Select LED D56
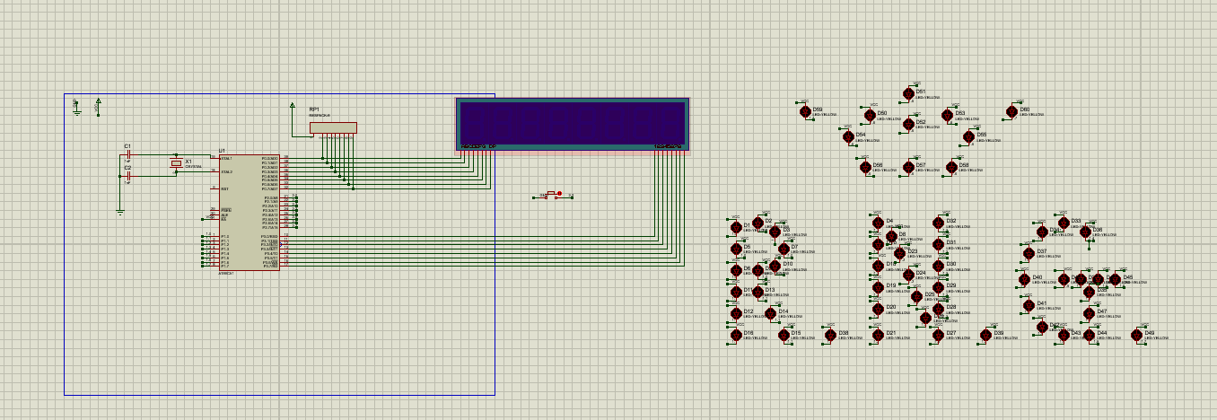This screenshot has width=1217, height=420. (x=865, y=167)
